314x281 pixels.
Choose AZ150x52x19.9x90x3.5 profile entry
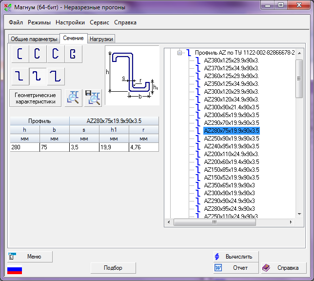click(x=231, y=178)
